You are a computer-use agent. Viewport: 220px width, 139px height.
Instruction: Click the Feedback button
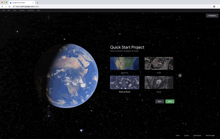212,16
